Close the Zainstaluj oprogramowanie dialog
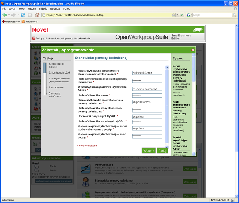The height and width of the screenshot is (203, 239). pyautogui.click(x=193, y=50)
